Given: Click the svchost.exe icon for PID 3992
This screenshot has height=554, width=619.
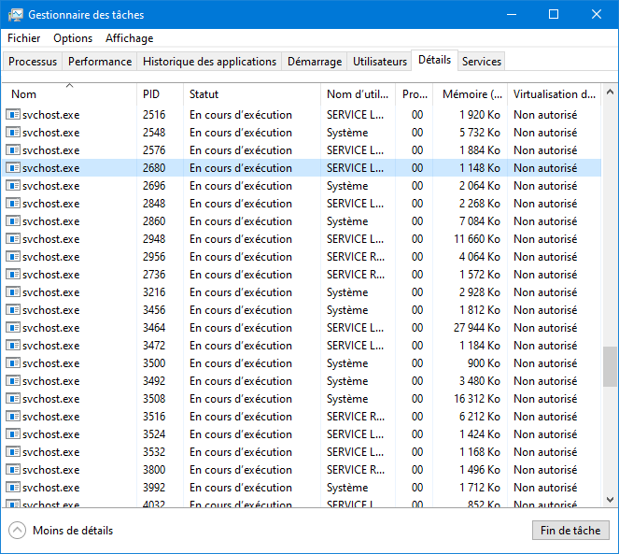Looking at the screenshot, I should (x=13, y=488).
